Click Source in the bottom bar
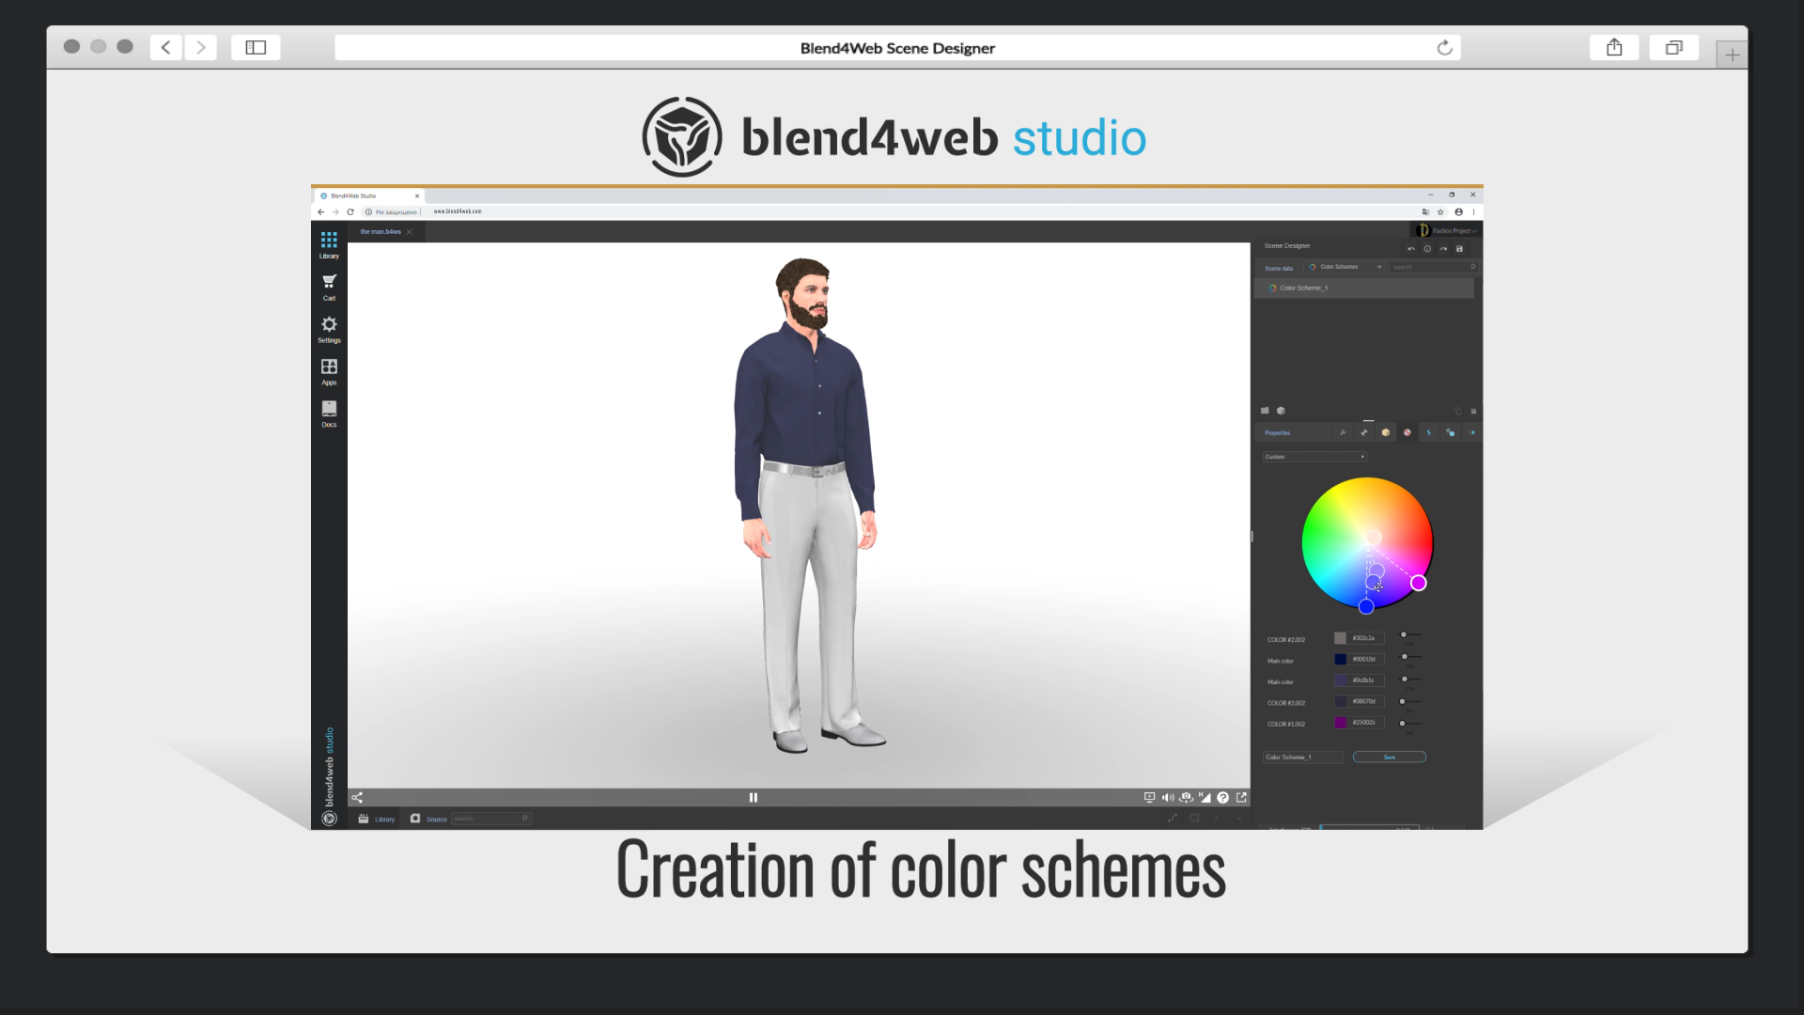Viewport: 1804px width, 1015px height. tap(428, 819)
